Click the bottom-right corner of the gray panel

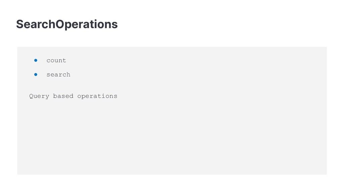click(327, 174)
